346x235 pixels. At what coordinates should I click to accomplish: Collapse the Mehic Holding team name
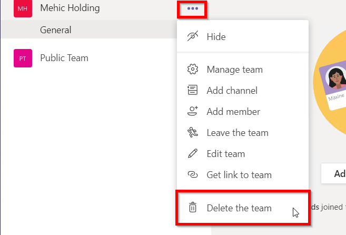[70, 8]
